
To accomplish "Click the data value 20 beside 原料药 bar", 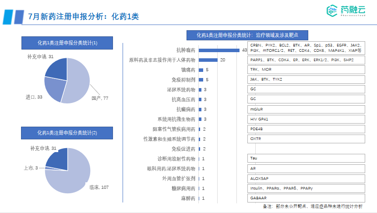I will pyautogui.click(x=222, y=60).
